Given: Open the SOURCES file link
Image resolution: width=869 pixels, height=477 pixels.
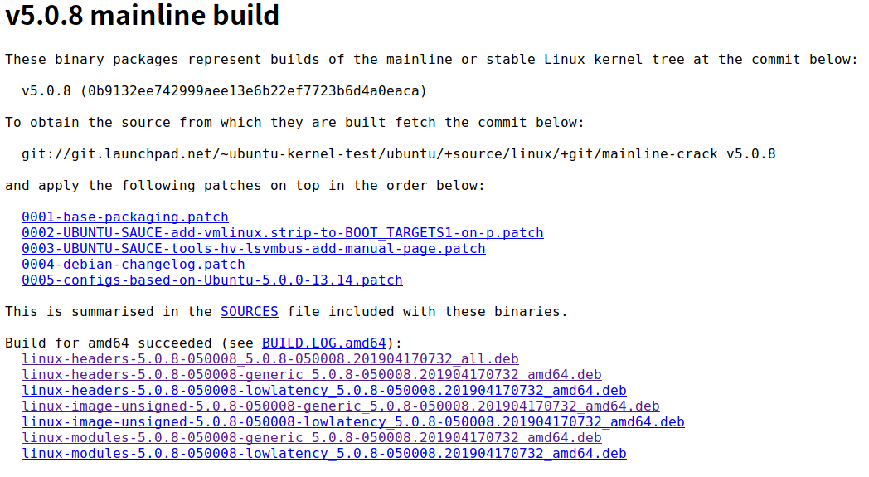Looking at the screenshot, I should 249,312.
